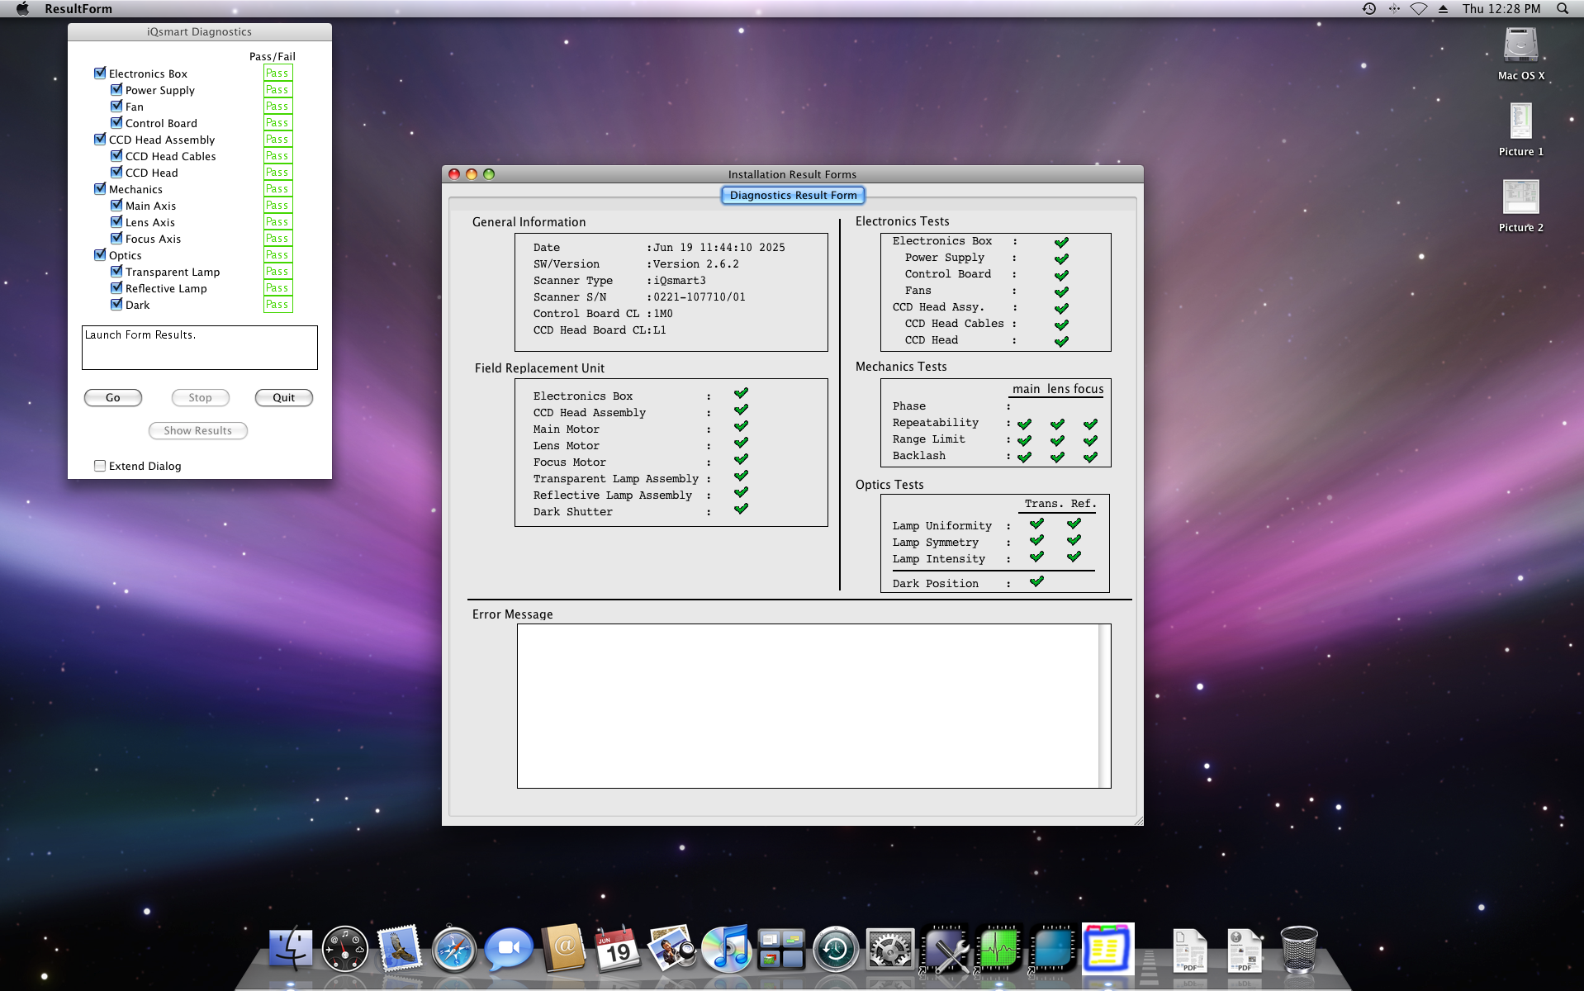Launch Mail from the dock
1584x991 pixels.
pos(400,949)
